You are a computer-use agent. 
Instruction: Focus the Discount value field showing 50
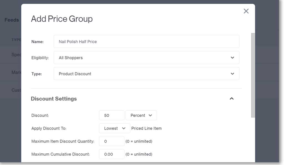[x=111, y=115]
